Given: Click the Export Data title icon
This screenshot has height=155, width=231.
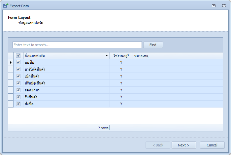Looking at the screenshot, I should coord(6,6).
